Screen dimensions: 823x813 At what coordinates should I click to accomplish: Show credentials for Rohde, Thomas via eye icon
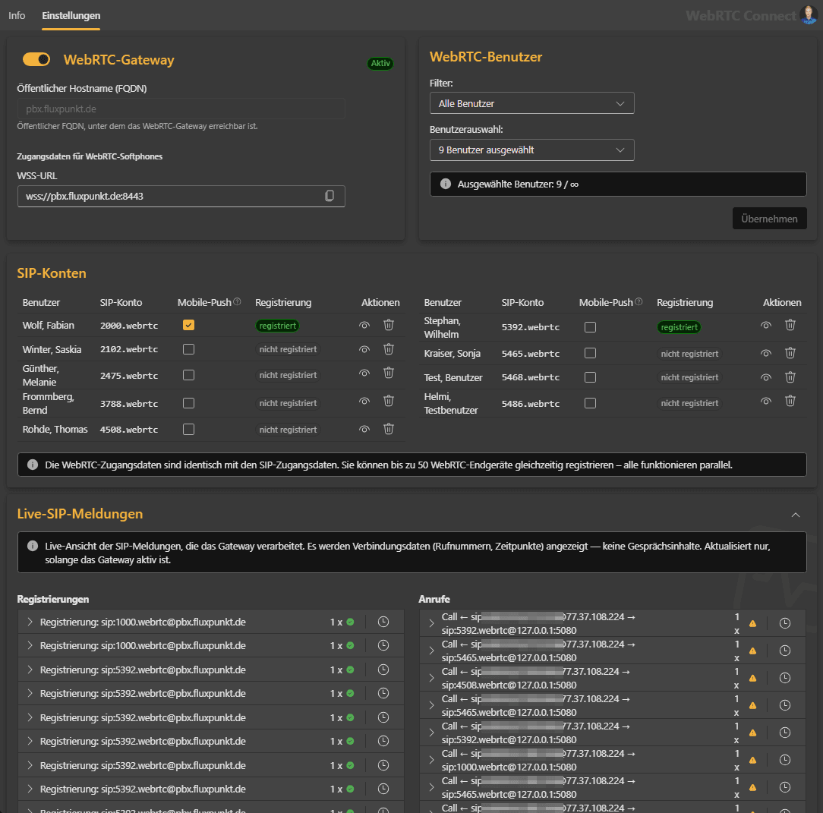pos(364,430)
